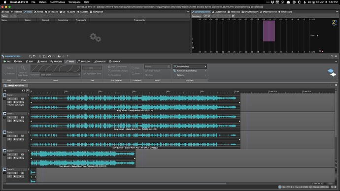Expand Paste options arrow in Clipboard group

pos(141,74)
